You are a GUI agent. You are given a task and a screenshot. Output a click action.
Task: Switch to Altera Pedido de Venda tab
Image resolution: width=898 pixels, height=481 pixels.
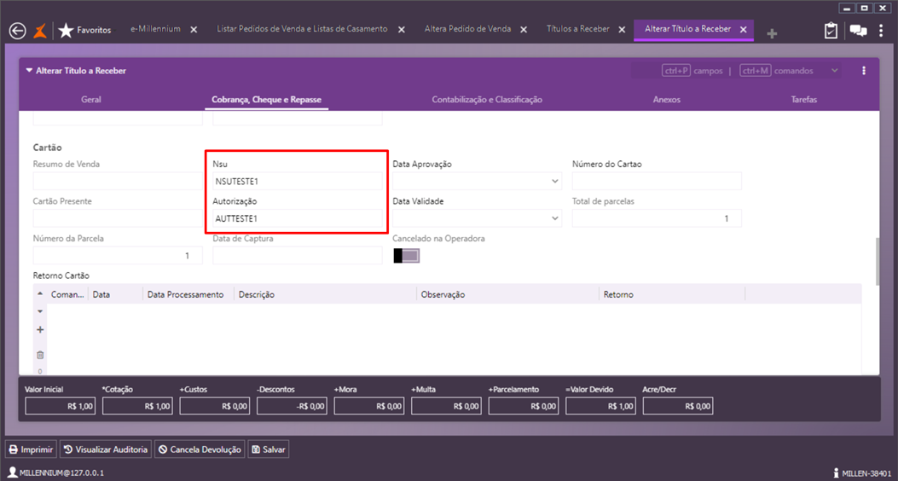pos(468,29)
